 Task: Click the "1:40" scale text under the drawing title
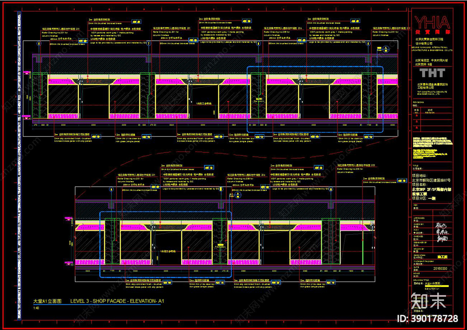[x=36, y=308]
